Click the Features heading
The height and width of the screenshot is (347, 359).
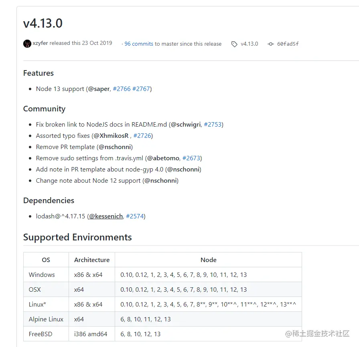tap(39, 73)
